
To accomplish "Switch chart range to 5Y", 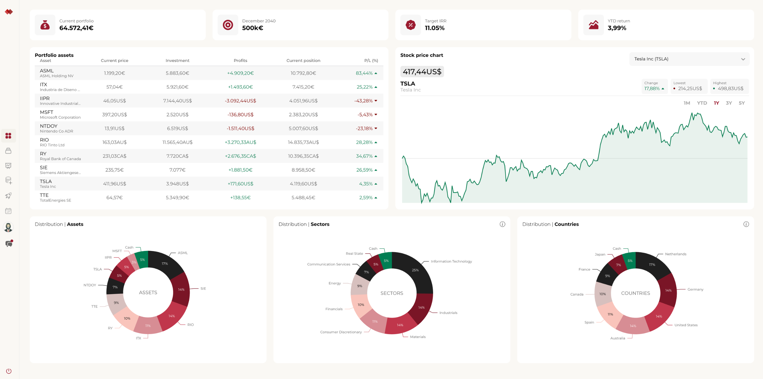I will [x=742, y=103].
